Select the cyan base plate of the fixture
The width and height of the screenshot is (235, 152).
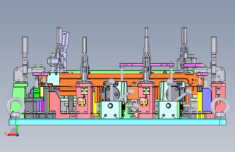click(x=118, y=122)
